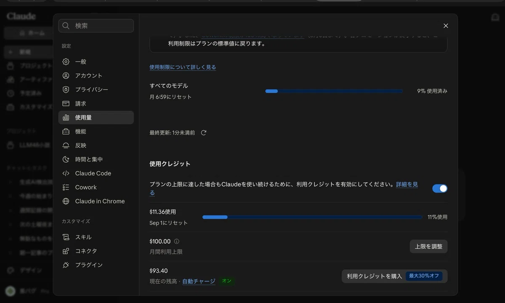This screenshot has width=505, height=303.
Task: Open the プライバシー settings section
Action: [96, 89]
